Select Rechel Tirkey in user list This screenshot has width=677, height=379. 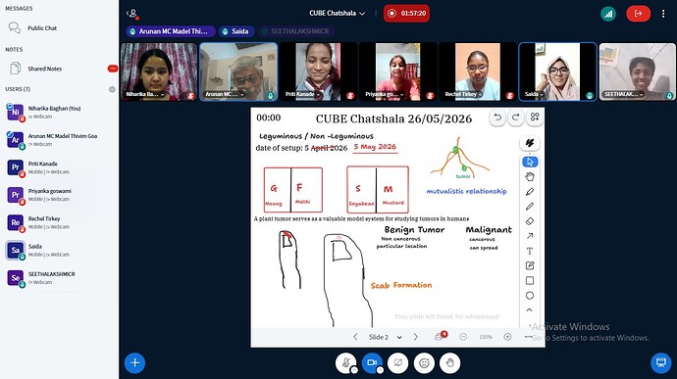60,222
